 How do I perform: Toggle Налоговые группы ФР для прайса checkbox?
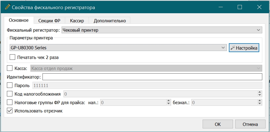tap(10, 102)
